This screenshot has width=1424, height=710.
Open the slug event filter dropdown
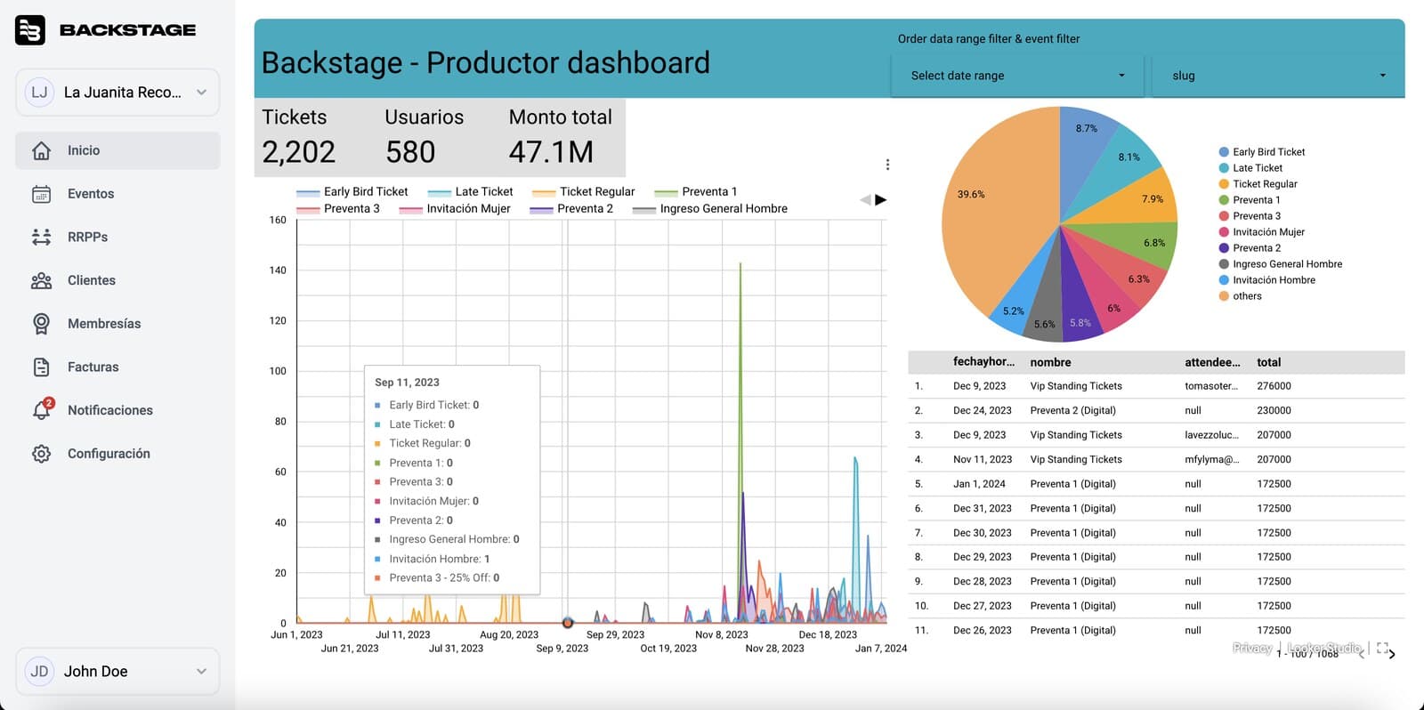pyautogui.click(x=1278, y=76)
